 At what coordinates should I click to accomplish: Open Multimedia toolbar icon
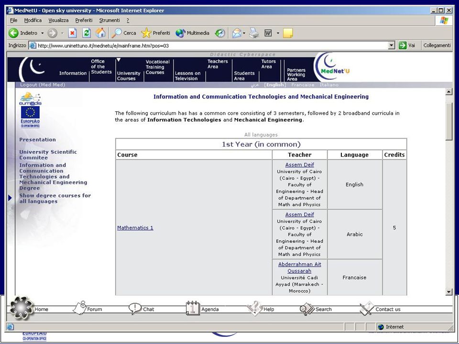pyautogui.click(x=180, y=33)
